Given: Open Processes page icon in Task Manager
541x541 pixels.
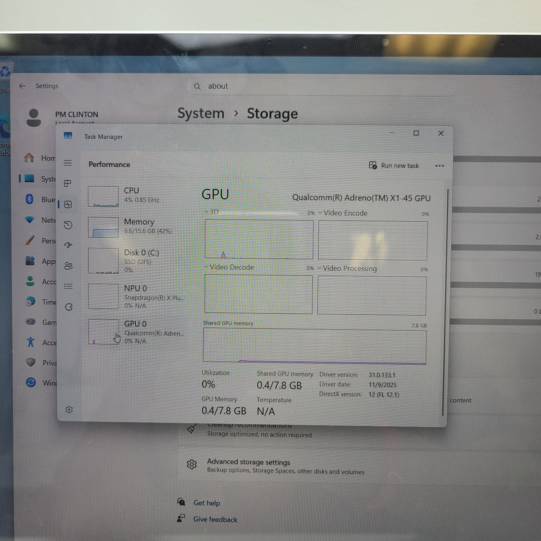Looking at the screenshot, I should (68, 183).
